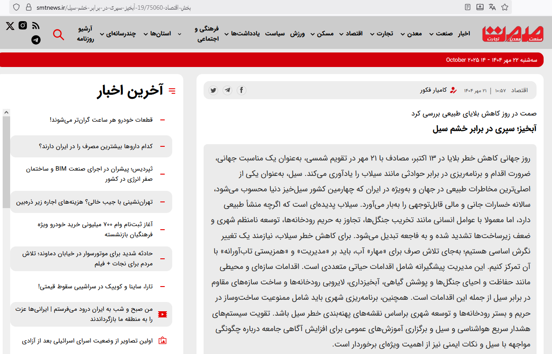
Task: Click the SMT News site logo
Action: coord(513,34)
